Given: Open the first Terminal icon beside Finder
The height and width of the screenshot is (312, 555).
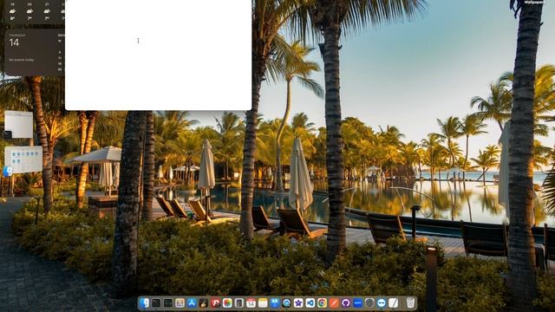Looking at the screenshot, I should pos(156,302).
